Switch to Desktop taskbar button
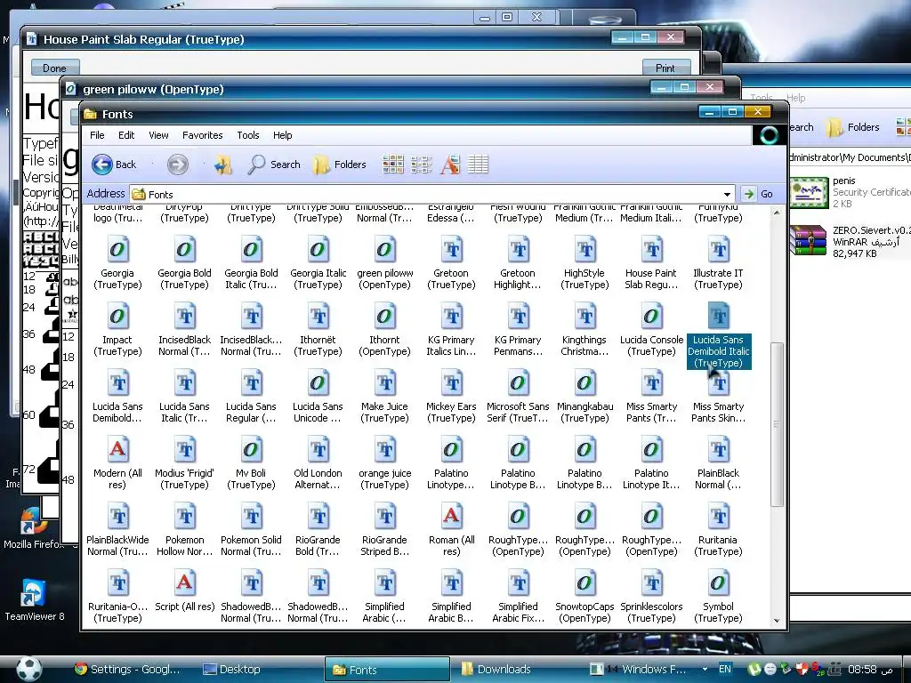 point(231,669)
